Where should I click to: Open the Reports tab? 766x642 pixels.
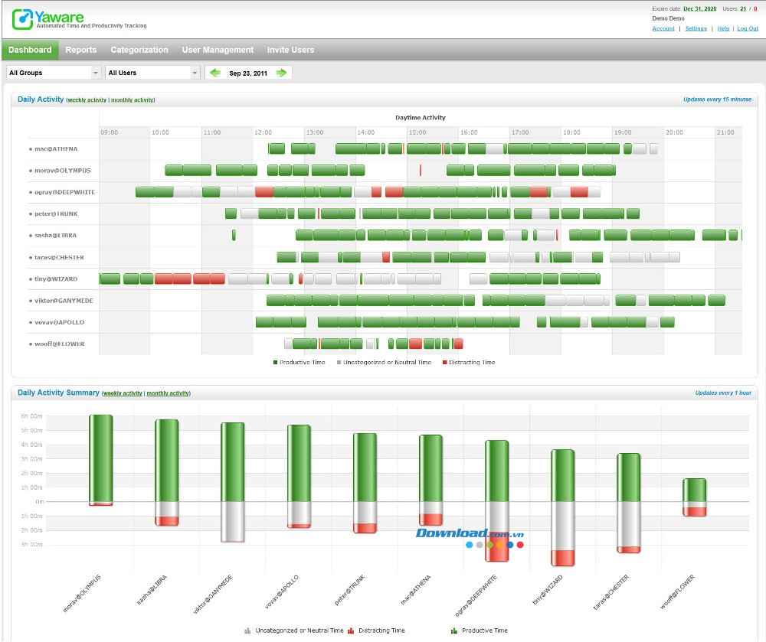pyautogui.click(x=81, y=50)
